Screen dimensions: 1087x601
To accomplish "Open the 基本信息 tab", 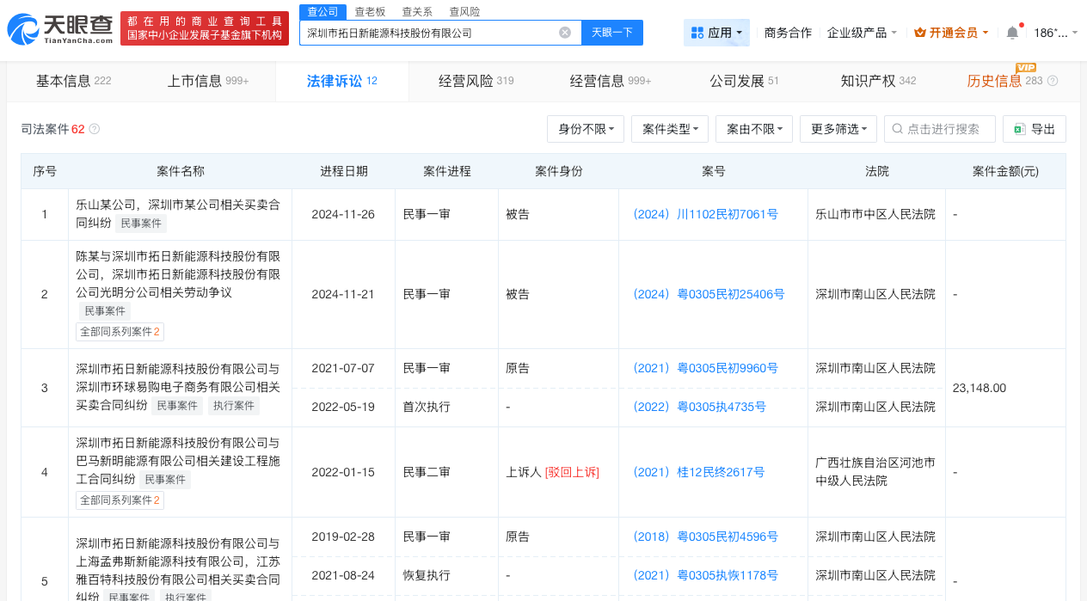I will (73, 81).
